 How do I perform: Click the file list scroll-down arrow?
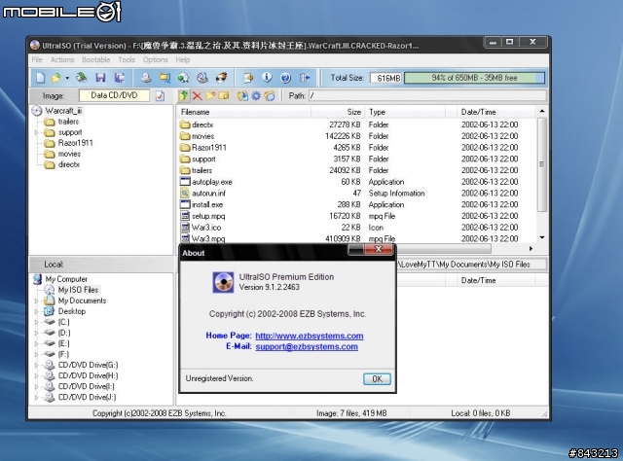tap(542, 237)
